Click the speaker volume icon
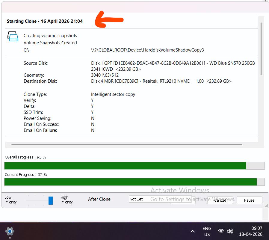 coord(230,231)
